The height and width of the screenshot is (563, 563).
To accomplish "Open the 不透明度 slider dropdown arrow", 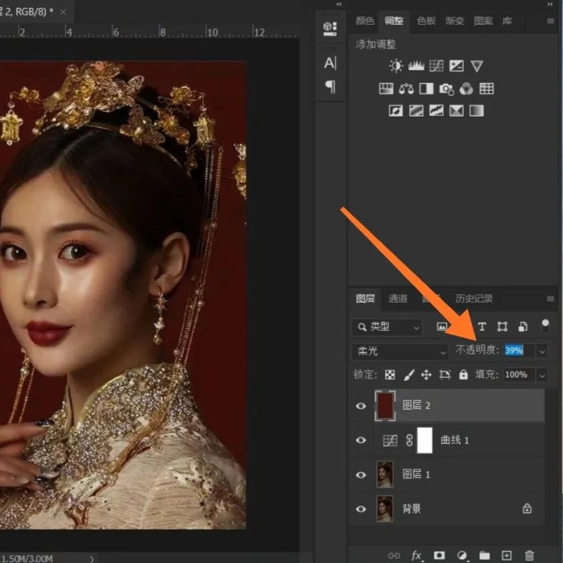I will coord(542,351).
